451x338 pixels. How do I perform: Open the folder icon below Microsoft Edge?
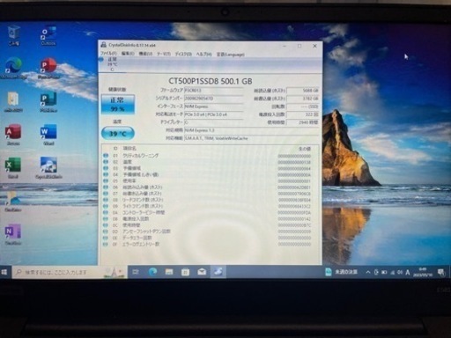tap(13, 102)
